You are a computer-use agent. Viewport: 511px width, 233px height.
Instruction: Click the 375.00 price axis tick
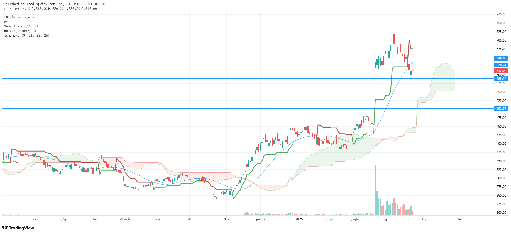pos(501,152)
